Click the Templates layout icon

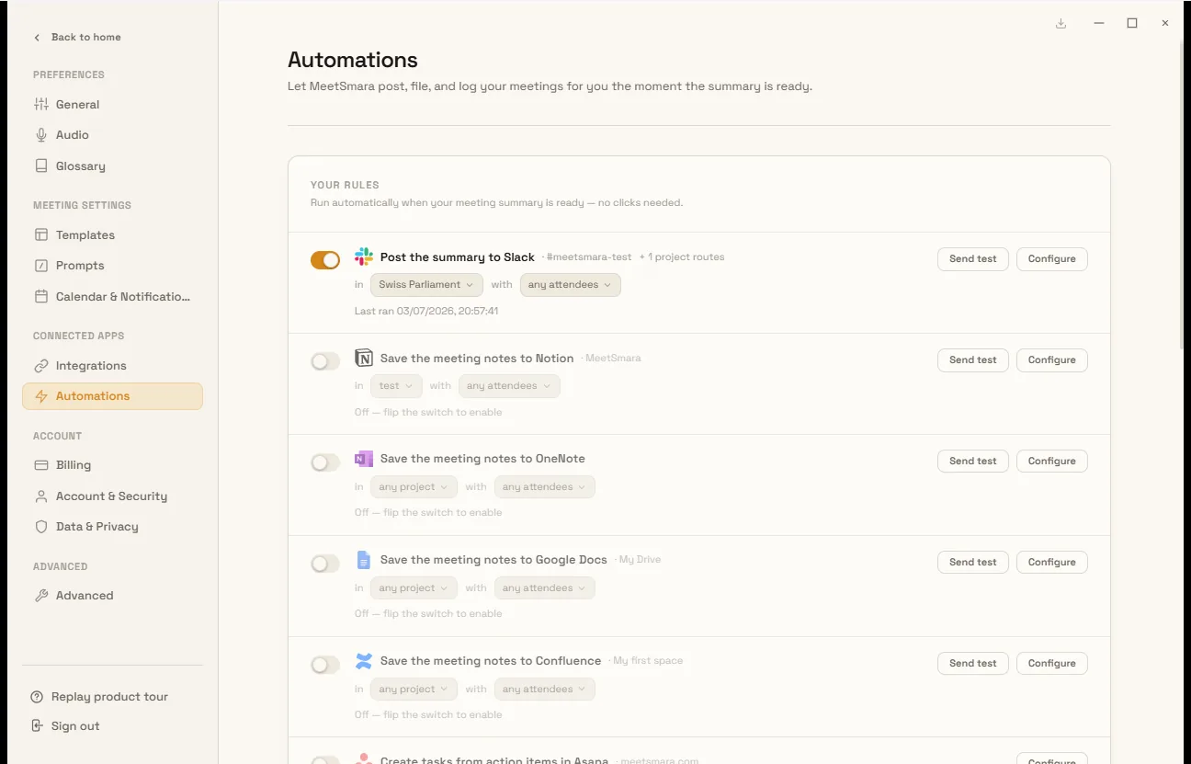point(41,235)
